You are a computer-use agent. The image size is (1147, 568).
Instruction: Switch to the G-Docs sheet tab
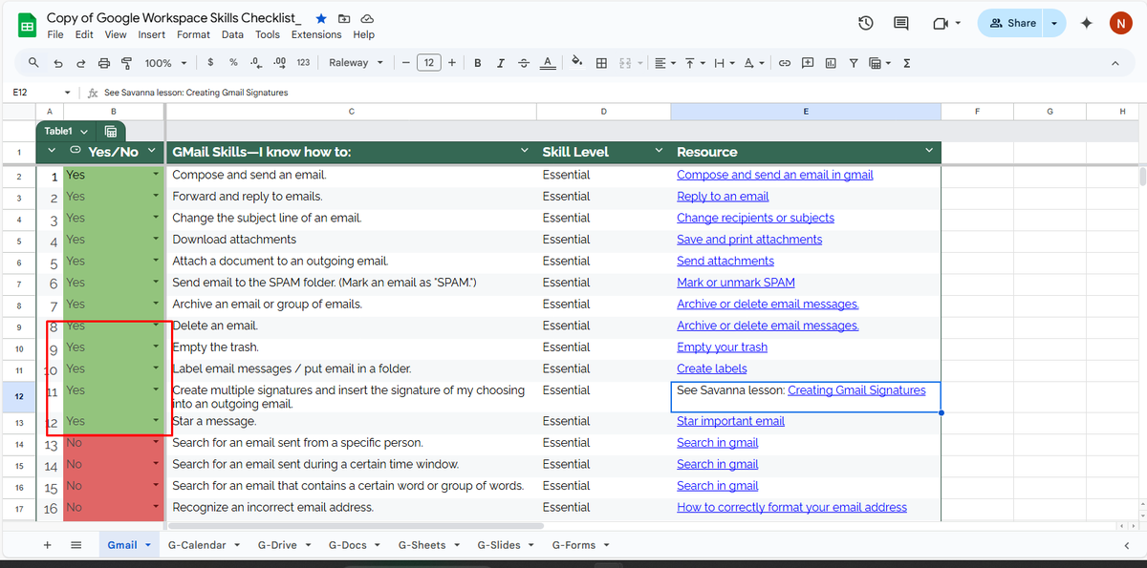click(x=354, y=545)
